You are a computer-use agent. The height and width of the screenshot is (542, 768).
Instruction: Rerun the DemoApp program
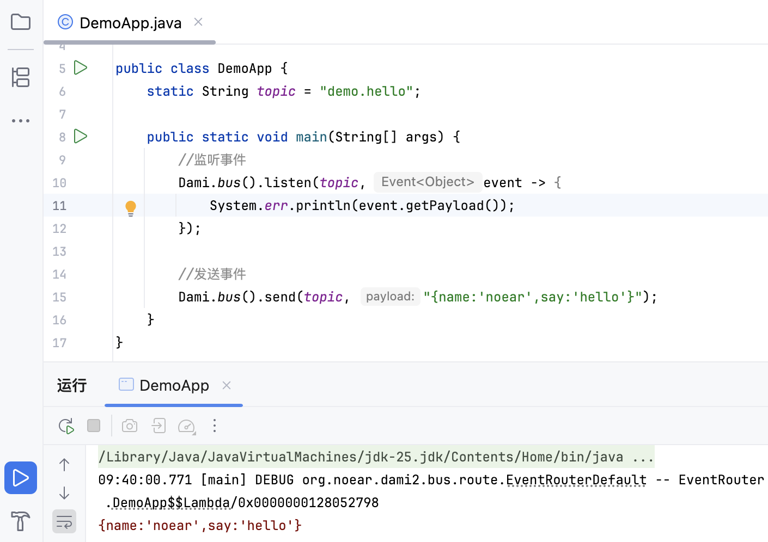tap(66, 426)
